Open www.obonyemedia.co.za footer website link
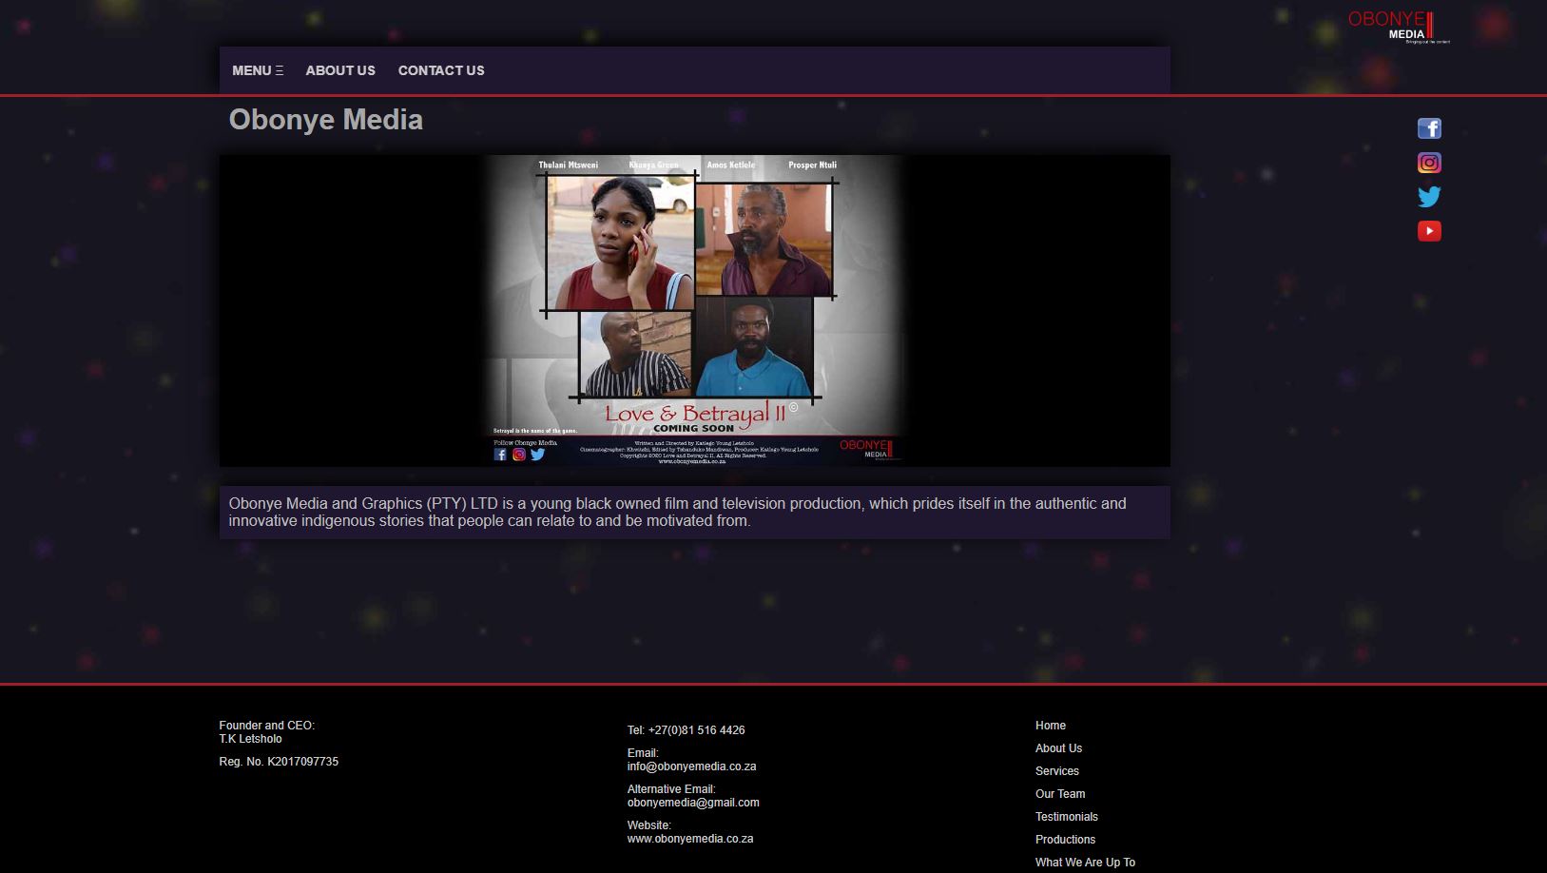Image resolution: width=1547 pixels, height=873 pixels. pyautogui.click(x=690, y=839)
